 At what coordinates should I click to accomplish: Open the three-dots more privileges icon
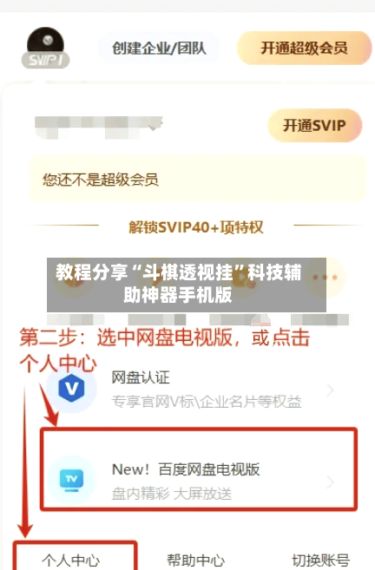[326, 278]
